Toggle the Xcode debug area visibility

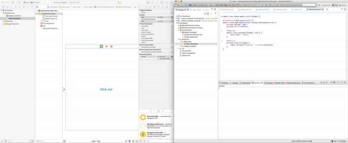(x=166, y=2)
